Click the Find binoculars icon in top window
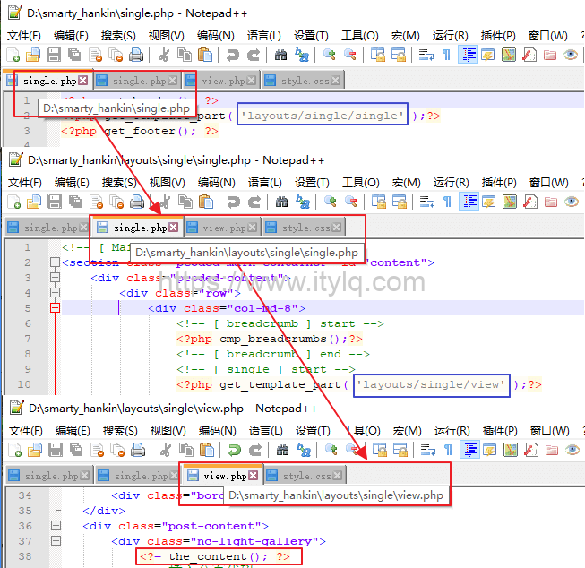This screenshot has height=568, width=585. coord(280,56)
